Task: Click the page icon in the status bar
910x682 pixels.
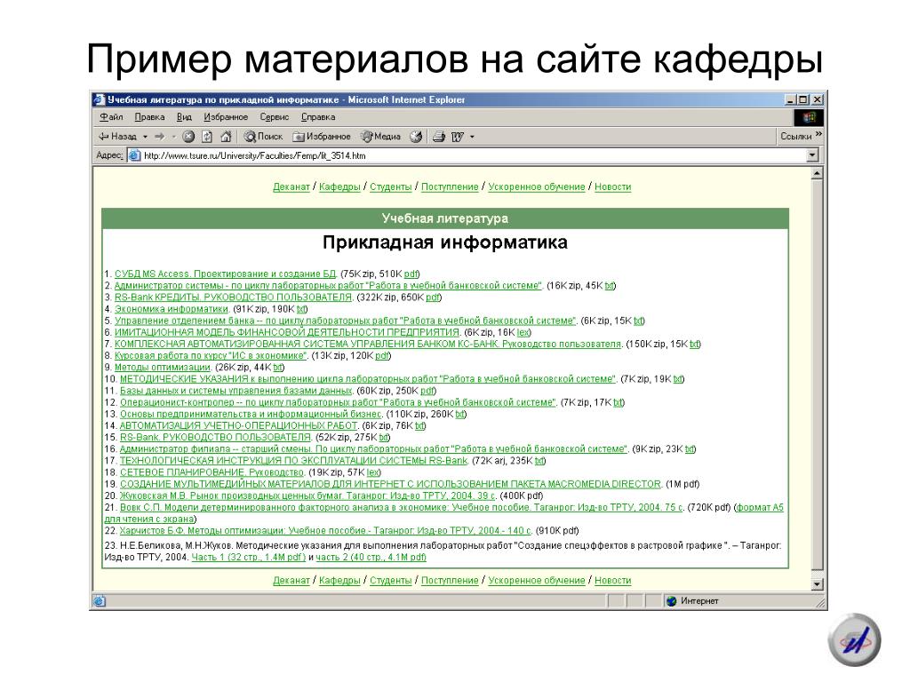Action: point(100,601)
